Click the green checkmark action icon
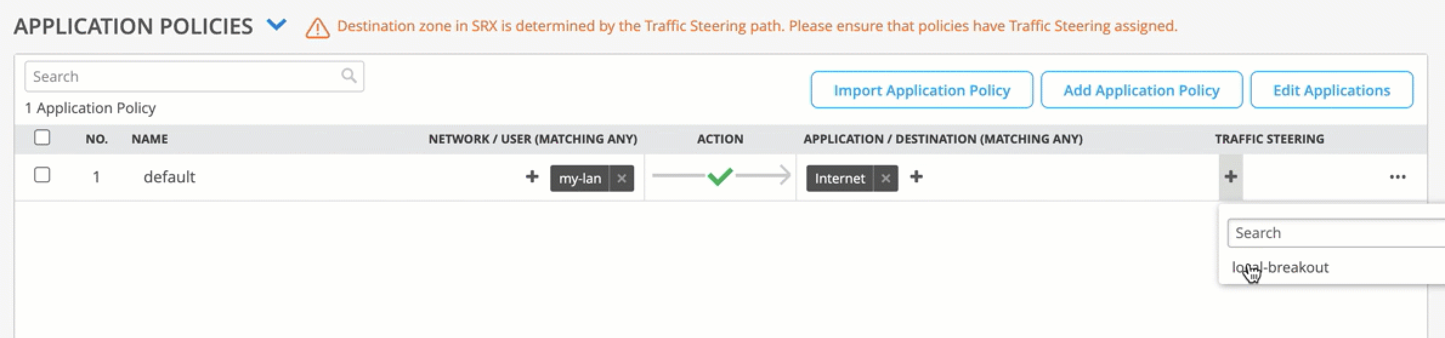 coord(720,176)
